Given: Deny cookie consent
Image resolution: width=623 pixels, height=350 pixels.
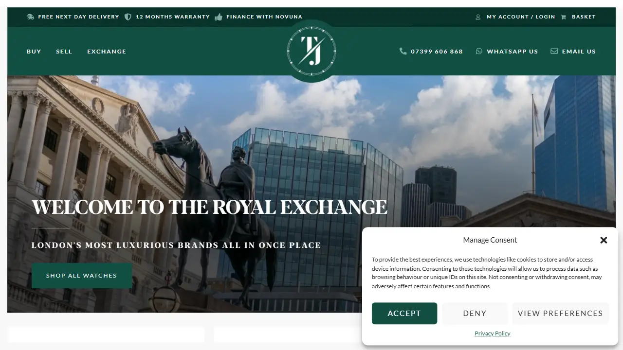Looking at the screenshot, I should click(x=475, y=314).
